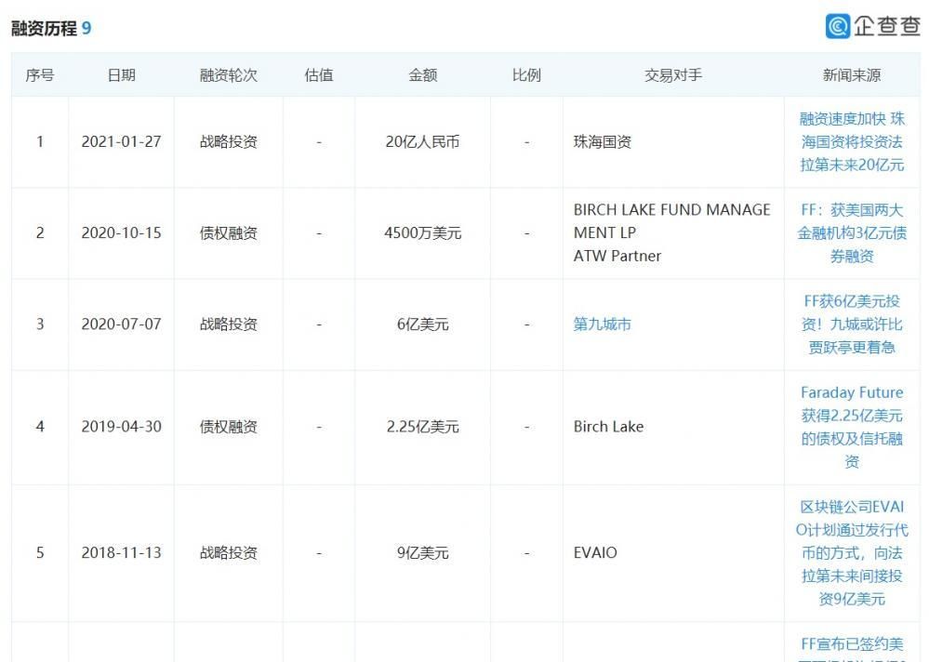This screenshot has height=662, width=929.
Task: Click the counterparty EVAIO
Action: (595, 552)
